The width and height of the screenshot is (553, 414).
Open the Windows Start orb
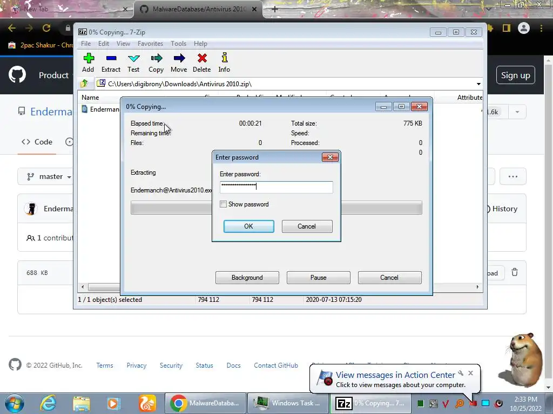pos(15,403)
